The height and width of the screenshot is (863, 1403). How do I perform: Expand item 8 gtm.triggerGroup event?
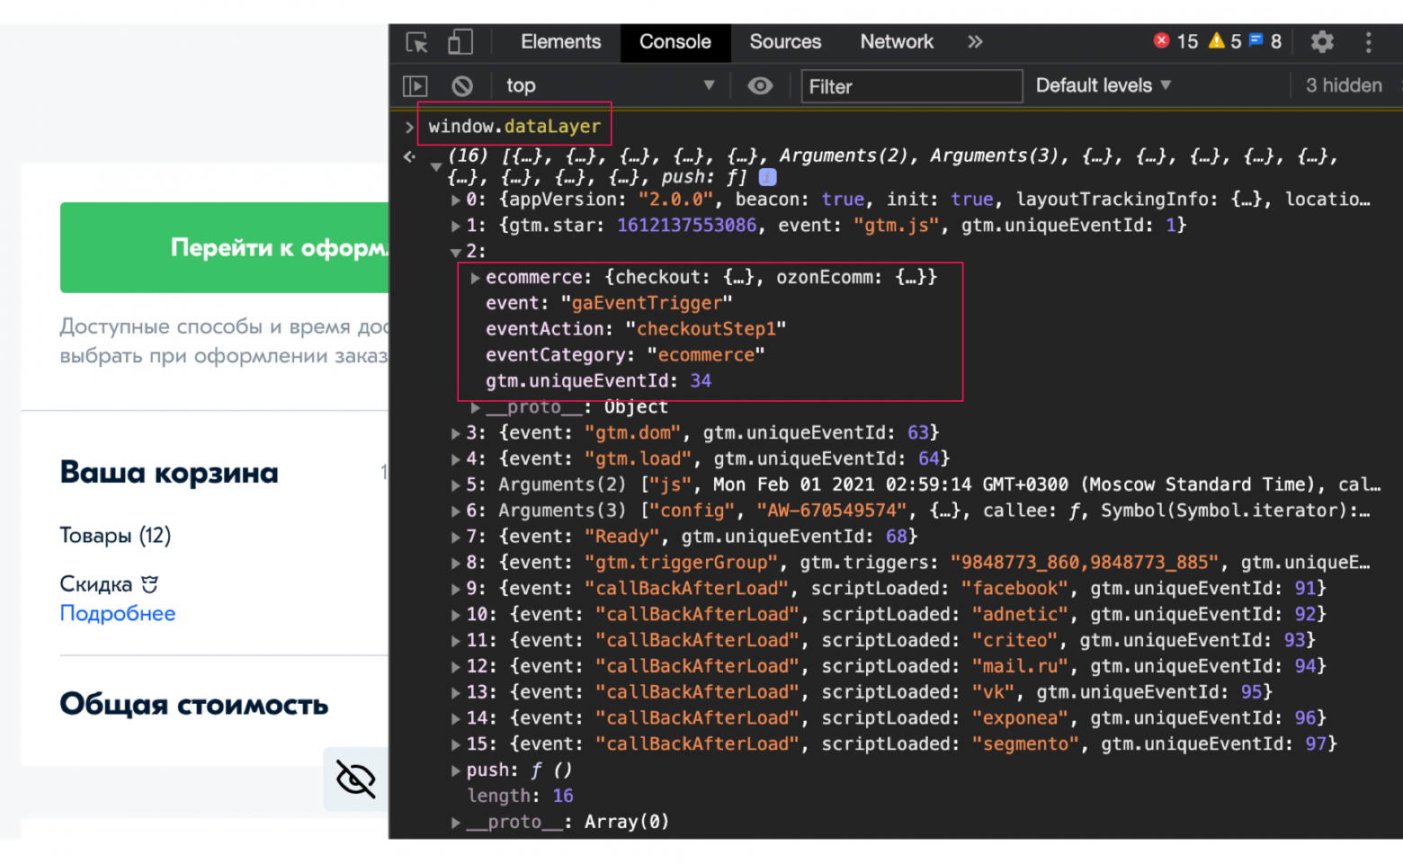tap(456, 564)
